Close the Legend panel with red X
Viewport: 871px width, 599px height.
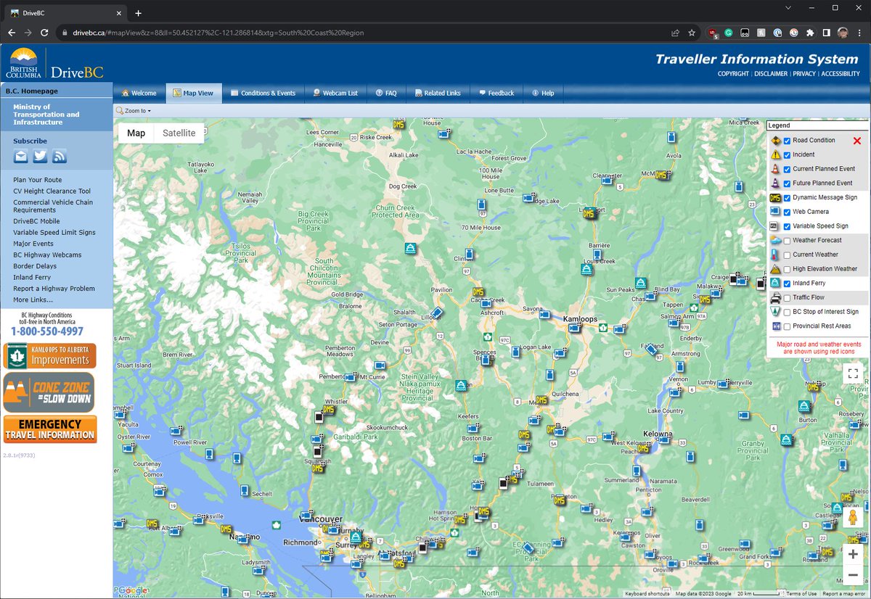(x=857, y=141)
